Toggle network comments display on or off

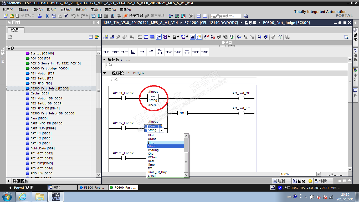tap(159, 37)
